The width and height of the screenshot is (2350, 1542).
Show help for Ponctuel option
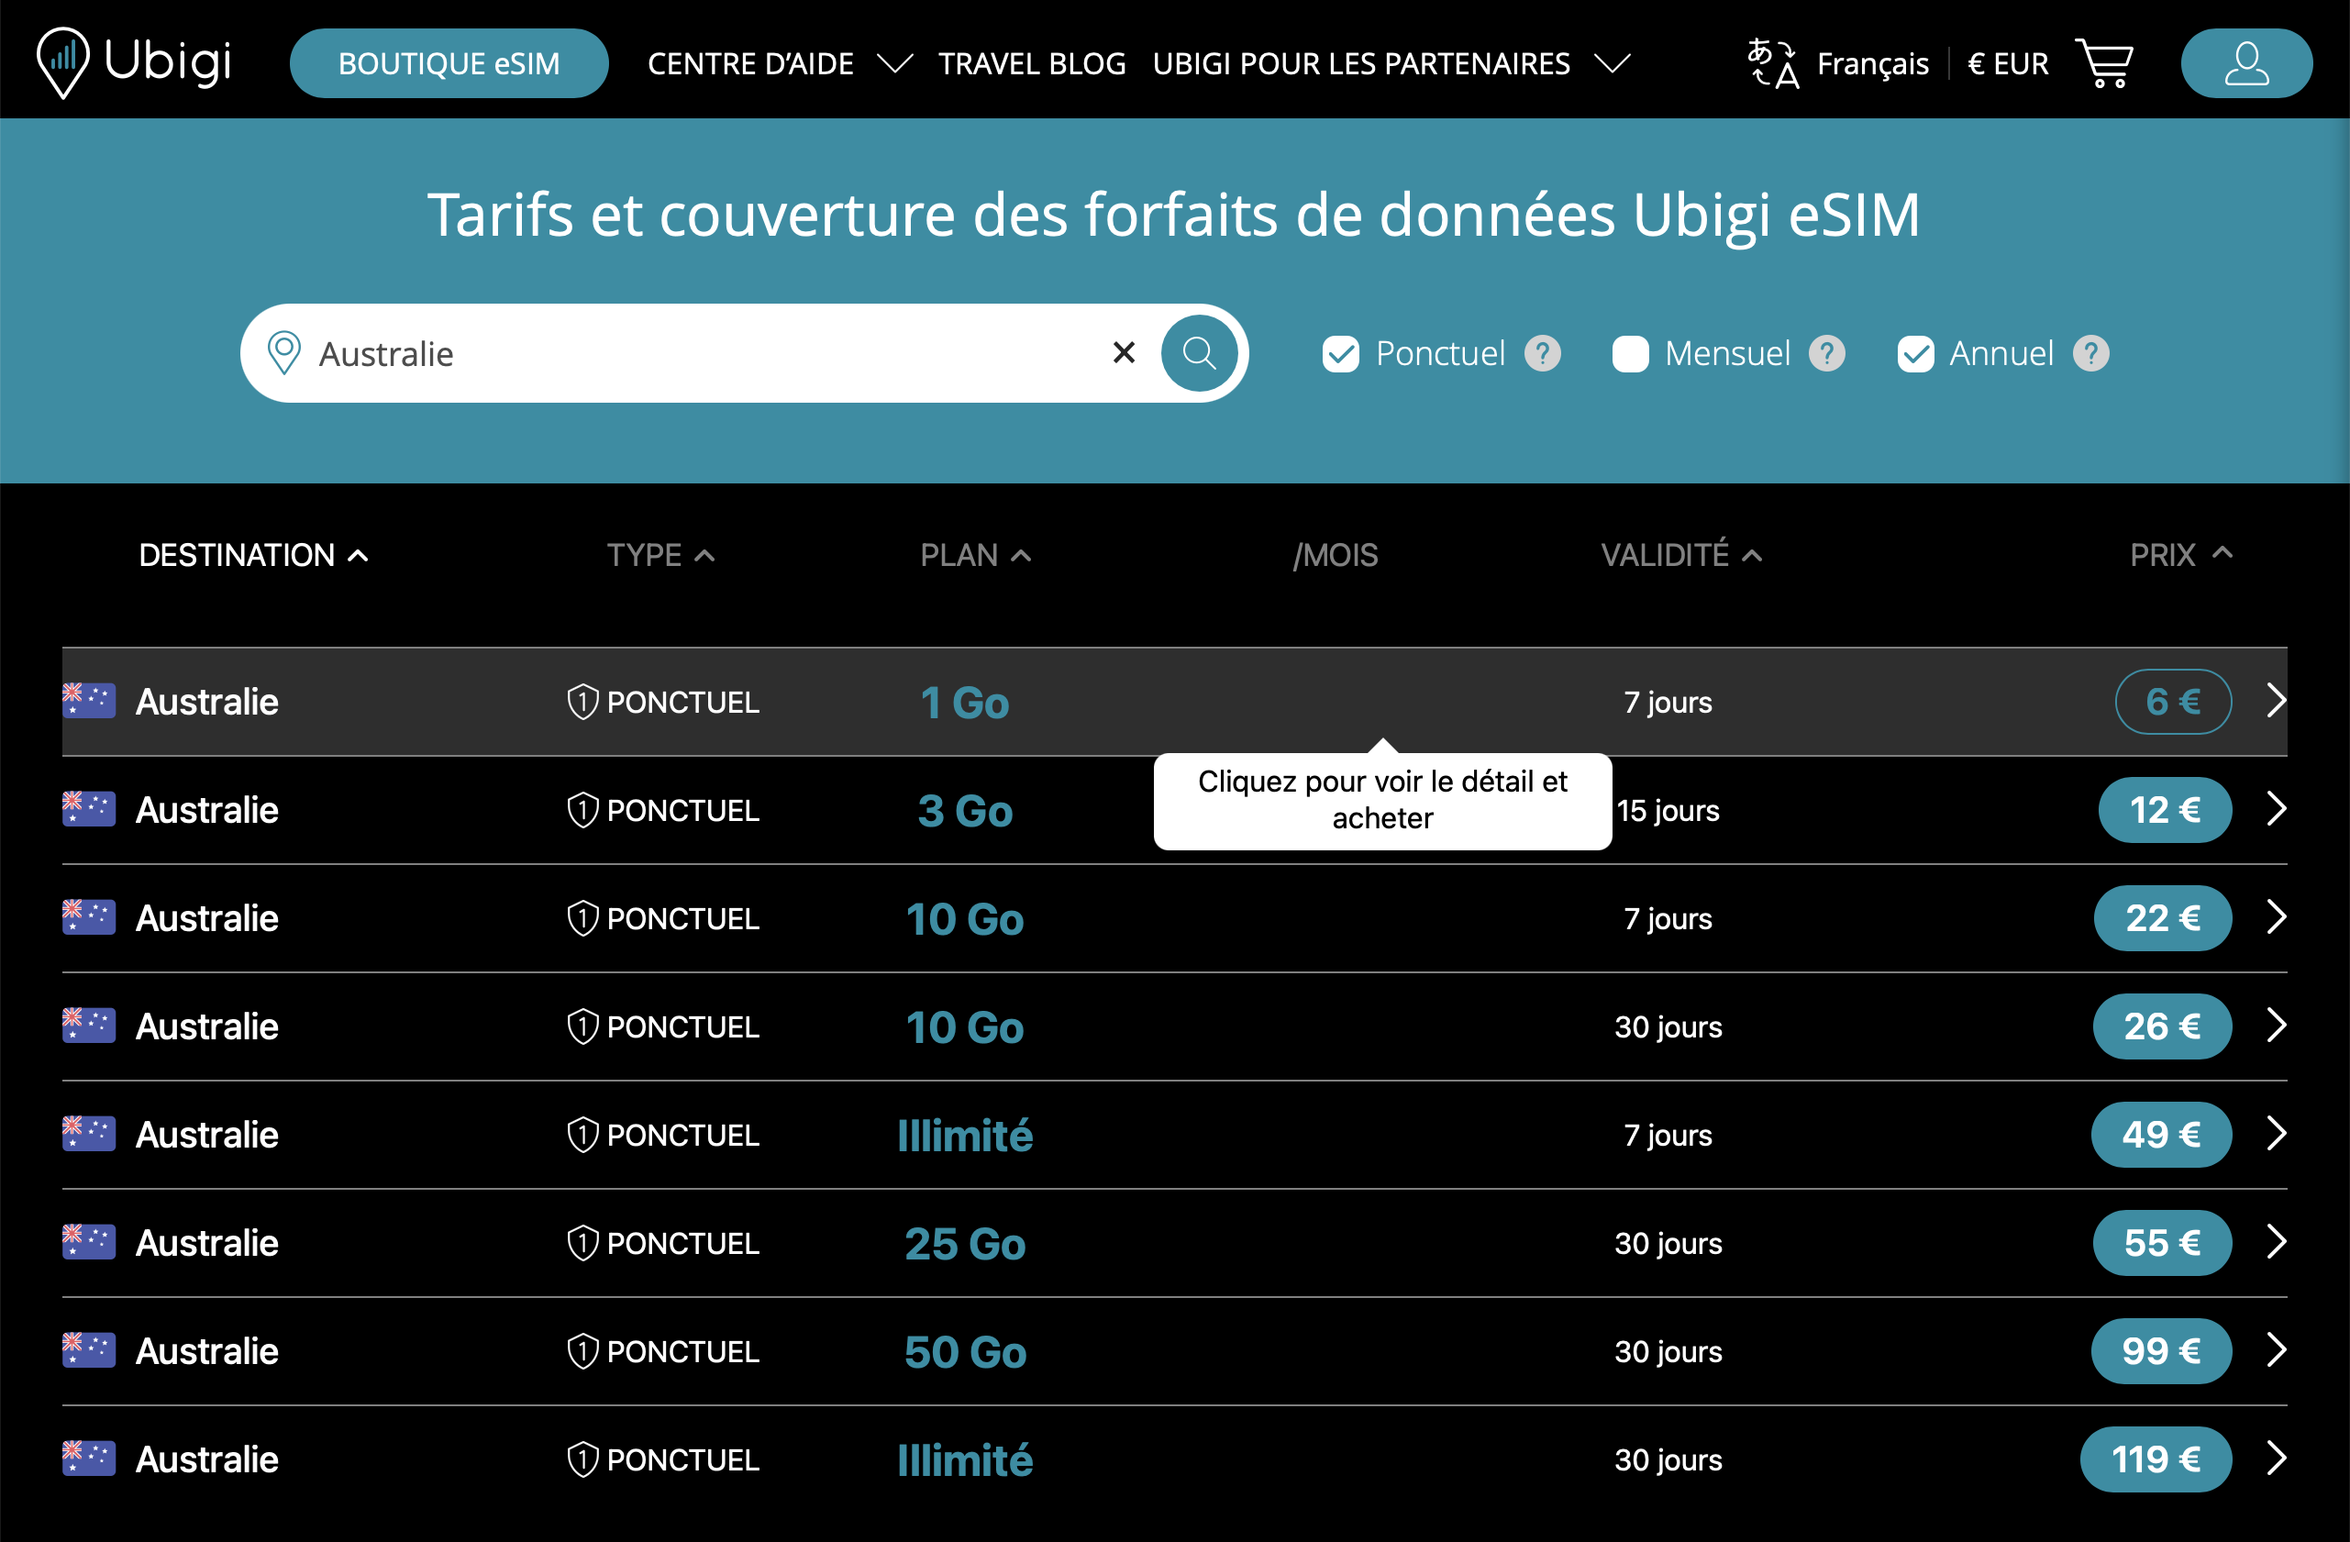[1542, 353]
